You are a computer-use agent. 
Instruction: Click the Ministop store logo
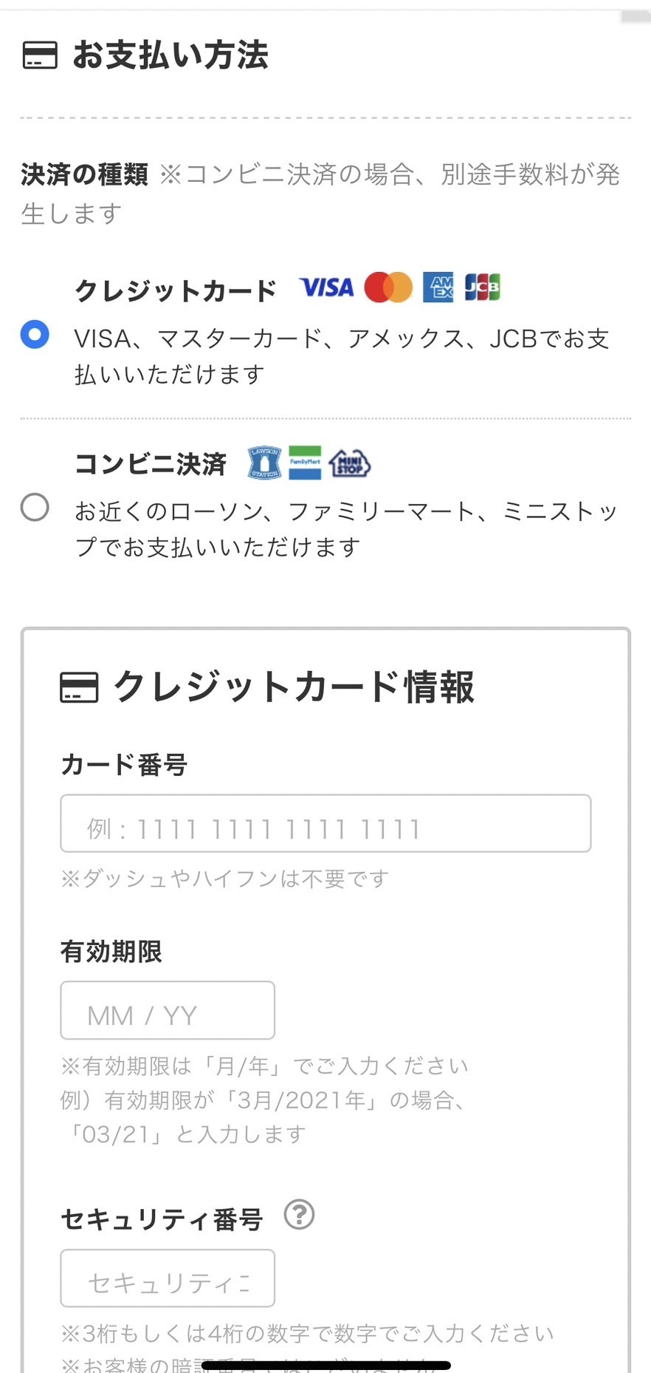pyautogui.click(x=350, y=463)
